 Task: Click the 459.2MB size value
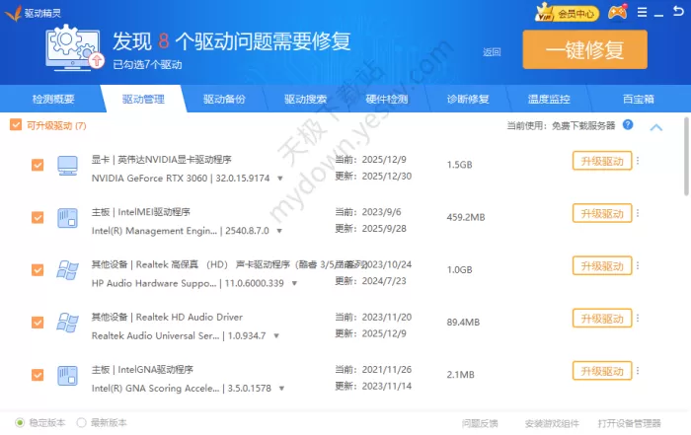(466, 217)
